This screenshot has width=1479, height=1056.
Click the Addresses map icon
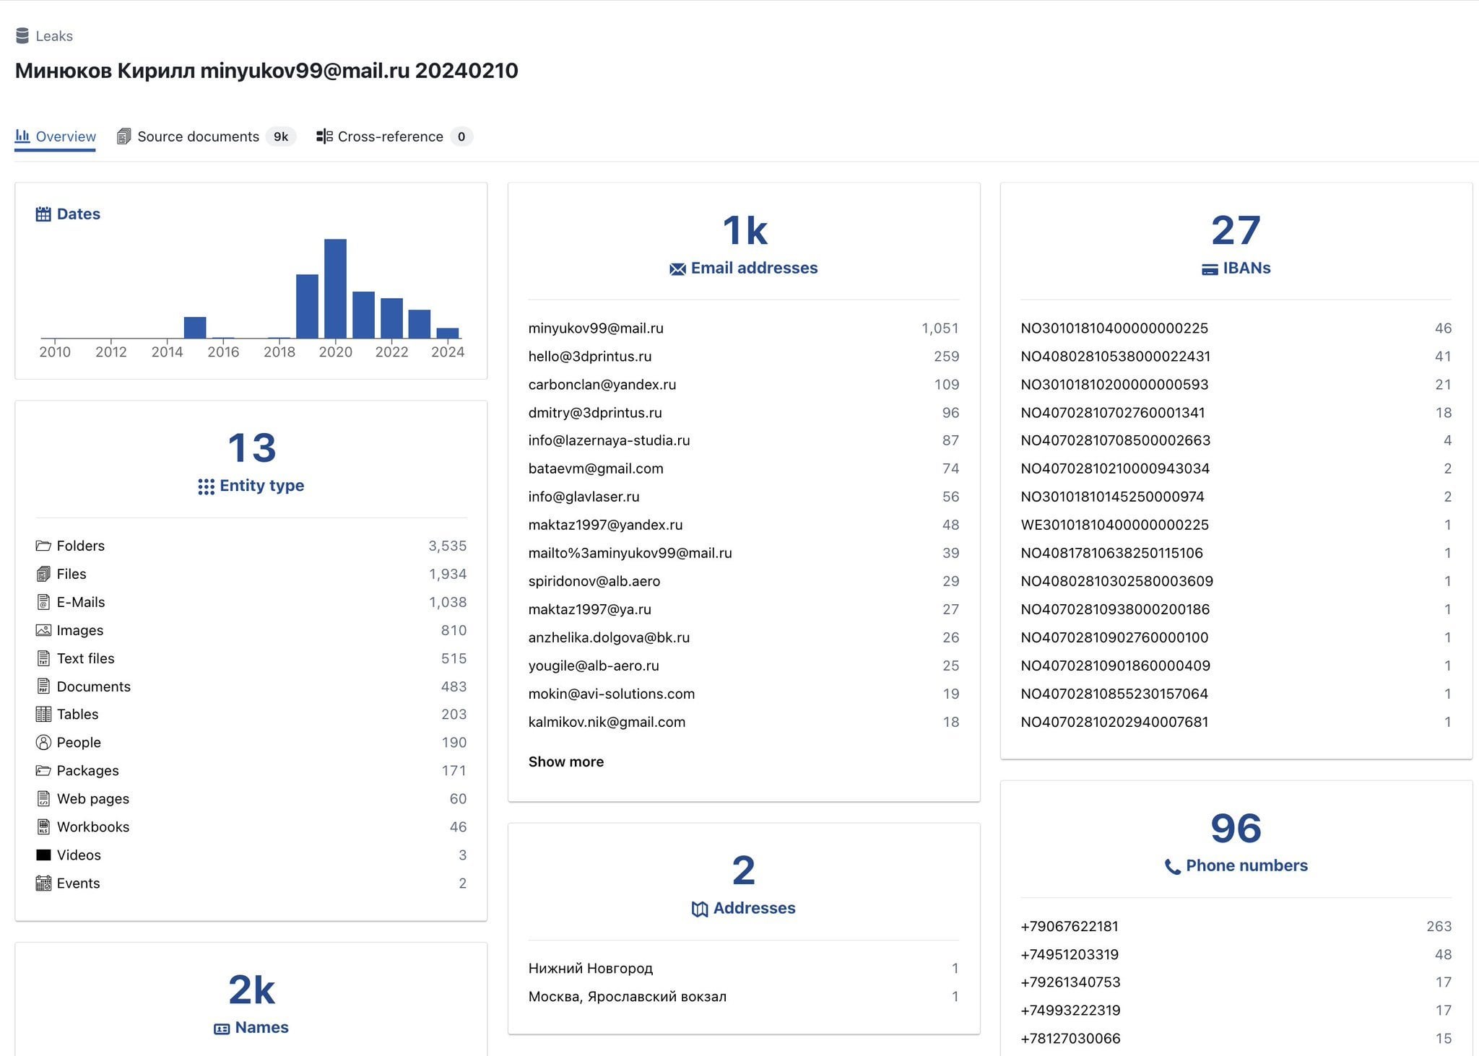click(x=699, y=909)
